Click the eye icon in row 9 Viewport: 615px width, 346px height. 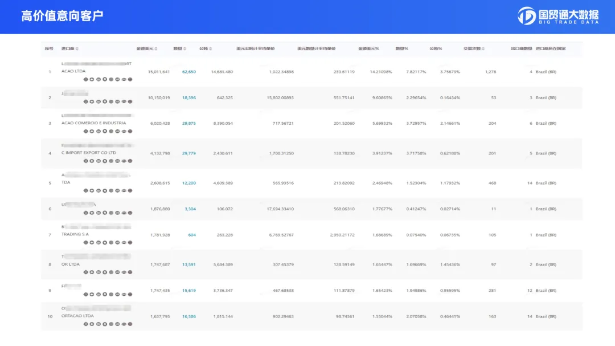85,294
